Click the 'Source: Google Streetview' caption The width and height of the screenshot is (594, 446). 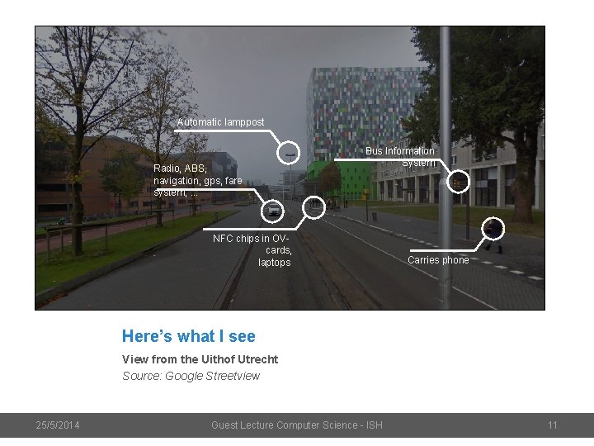[191, 376]
